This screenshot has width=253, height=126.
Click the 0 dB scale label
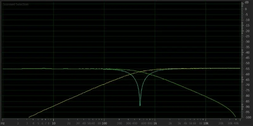246,9
